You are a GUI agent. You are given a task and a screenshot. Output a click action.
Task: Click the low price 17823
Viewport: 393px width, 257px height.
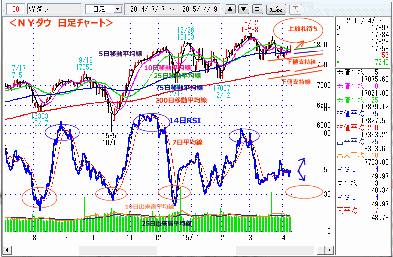379,41
